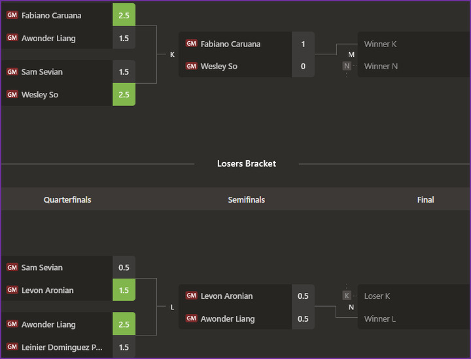Image resolution: width=471 pixels, height=359 pixels.
Task: Select the Final column header
Action: tap(425, 199)
